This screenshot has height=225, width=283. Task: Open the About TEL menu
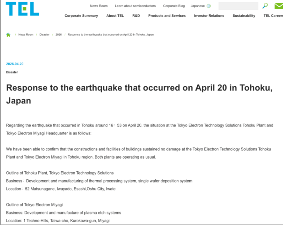click(x=115, y=16)
